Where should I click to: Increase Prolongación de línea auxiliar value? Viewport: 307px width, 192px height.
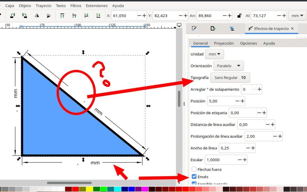click(x=280, y=136)
